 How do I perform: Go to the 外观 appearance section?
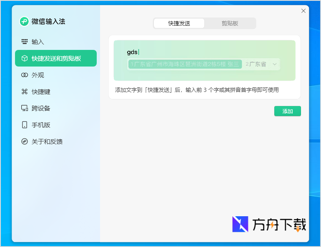56,75
